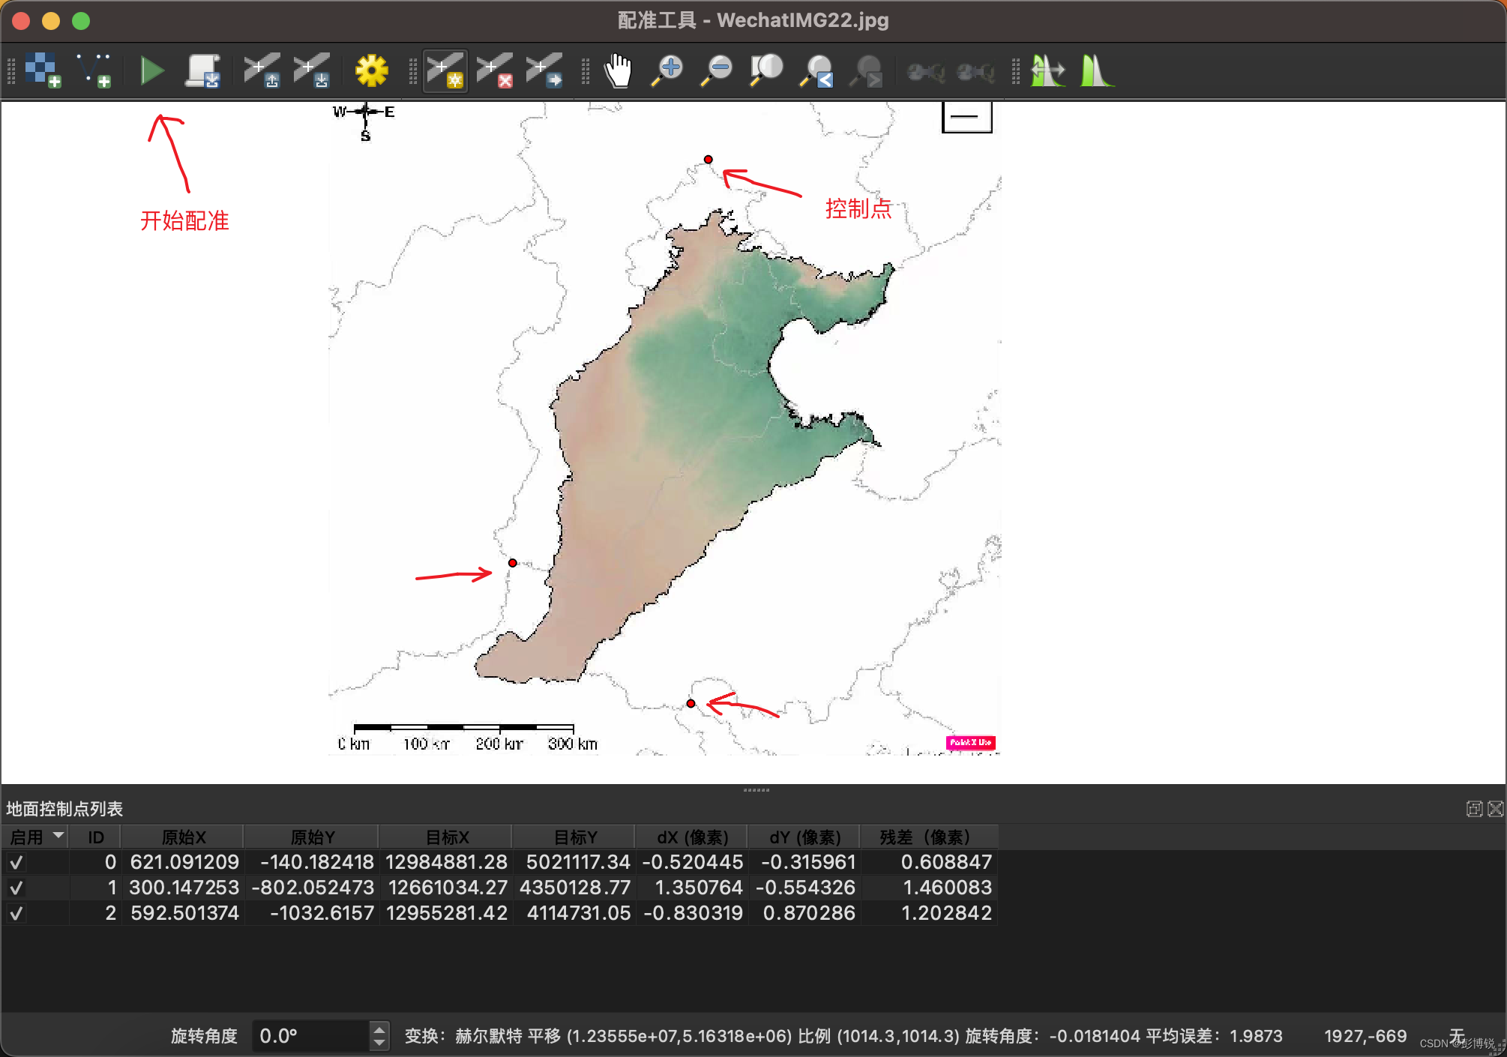Uncheck the enable box for GCP 1
The image size is (1507, 1057).
(x=16, y=888)
